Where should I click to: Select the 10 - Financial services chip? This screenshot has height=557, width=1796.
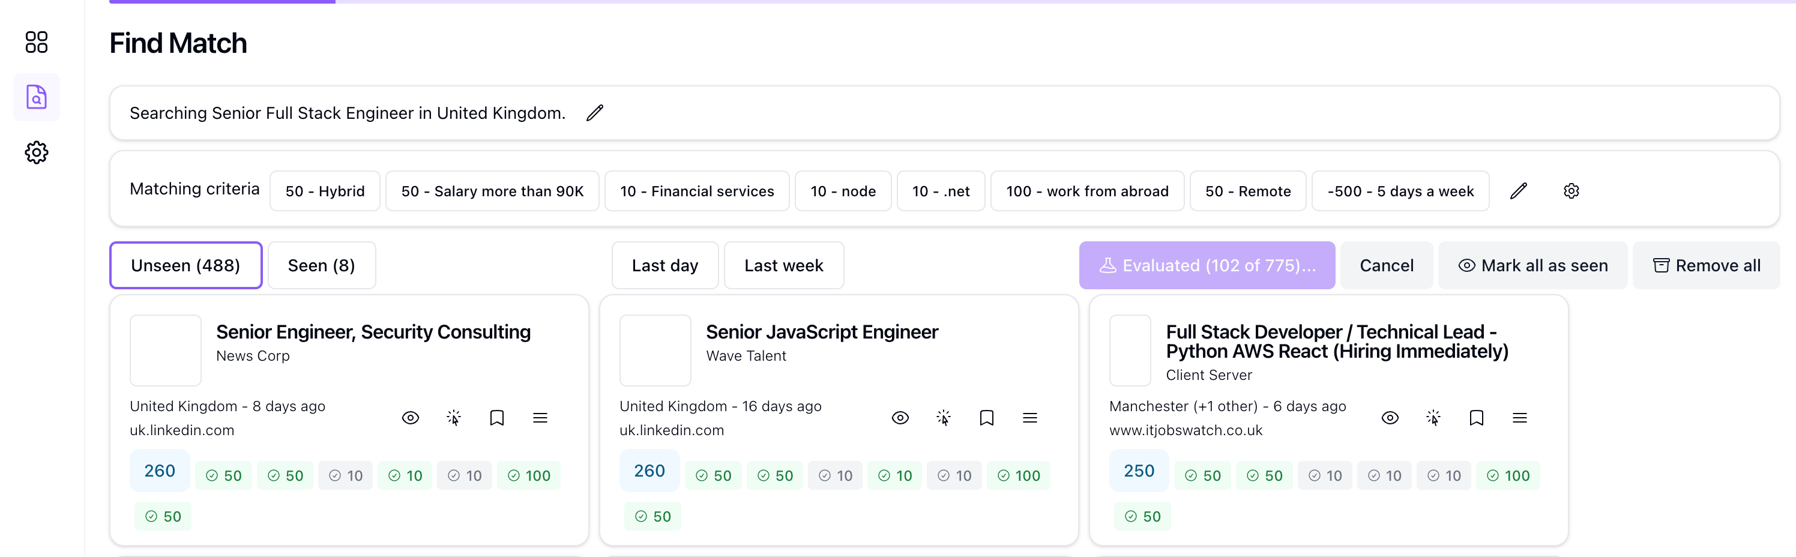pyautogui.click(x=697, y=191)
